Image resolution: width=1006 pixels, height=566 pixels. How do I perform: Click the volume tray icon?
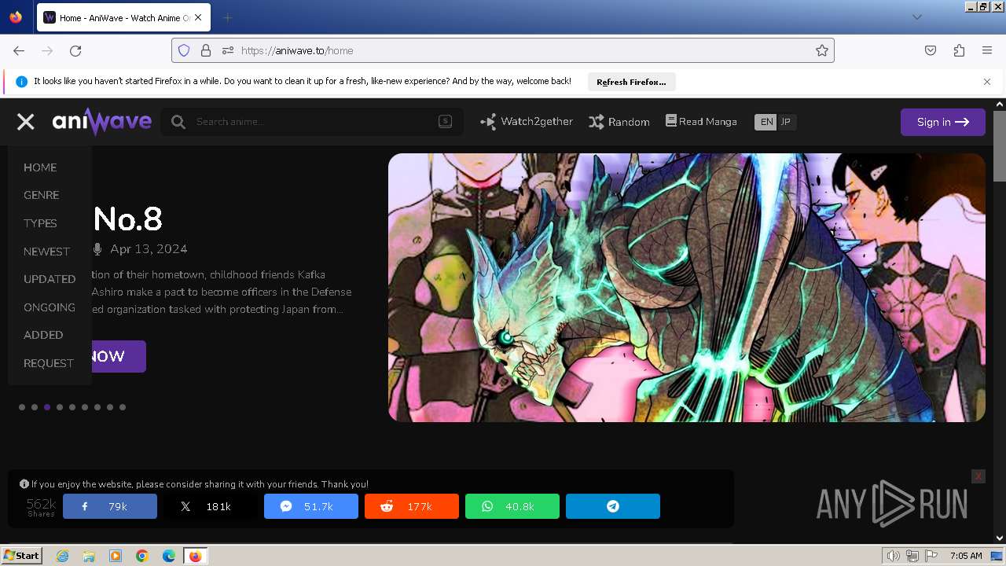click(x=894, y=556)
